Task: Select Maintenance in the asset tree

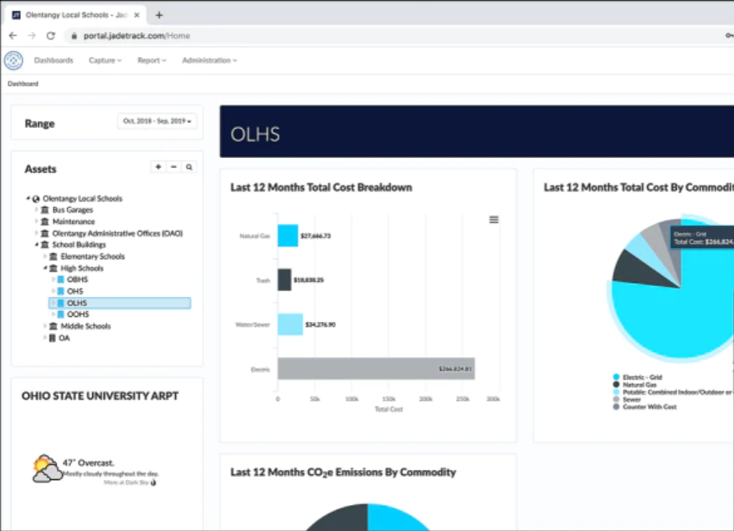Action: 74,222
